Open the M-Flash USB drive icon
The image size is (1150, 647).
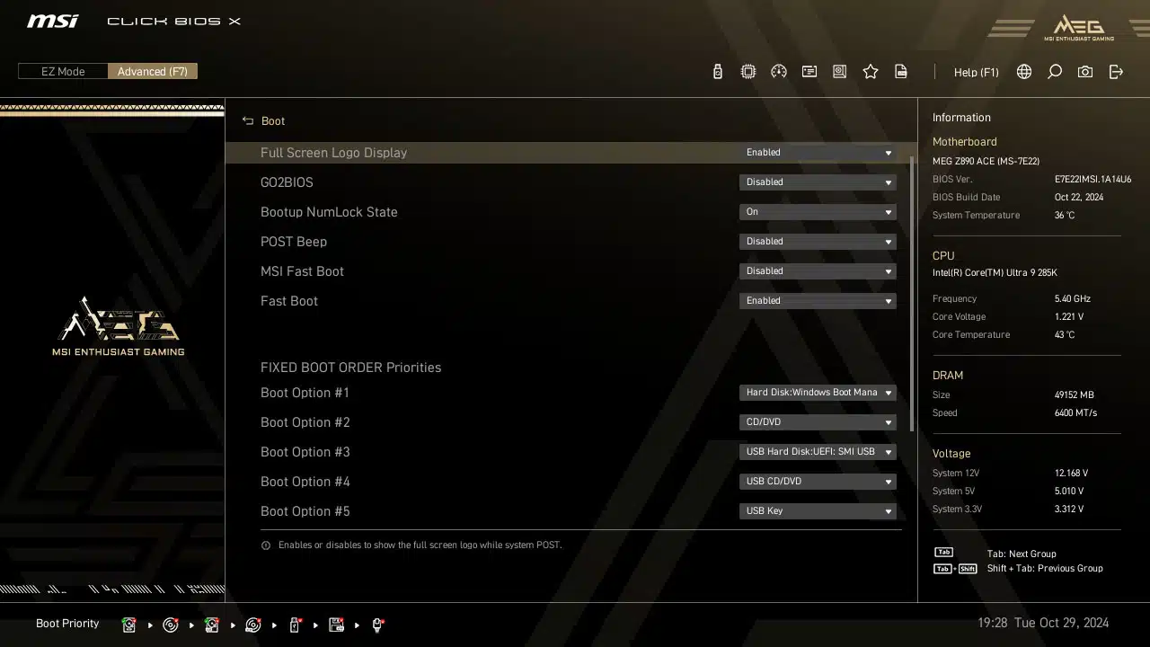pos(717,72)
